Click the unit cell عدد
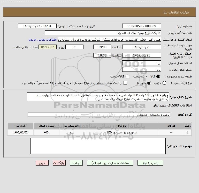 point(72,132)
